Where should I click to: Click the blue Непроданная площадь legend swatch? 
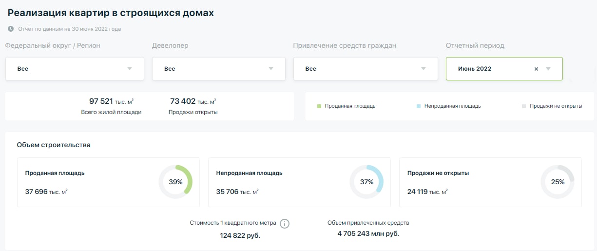point(419,106)
